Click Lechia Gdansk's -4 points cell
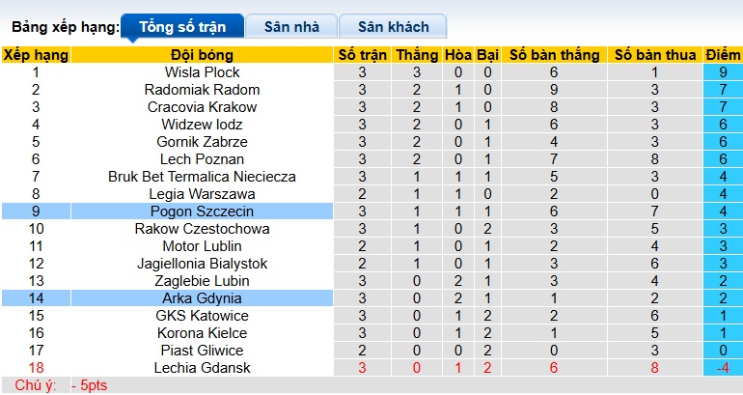Image resolution: width=743 pixels, height=395 pixels. [x=723, y=368]
